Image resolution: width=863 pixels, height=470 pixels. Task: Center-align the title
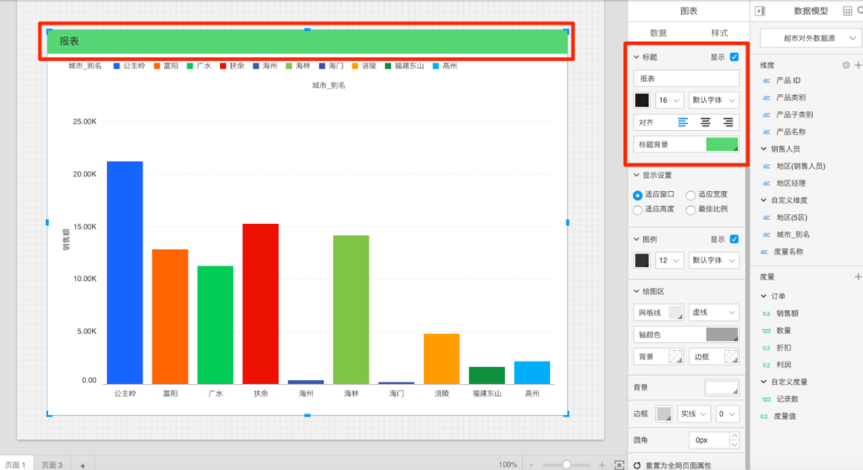(x=706, y=122)
